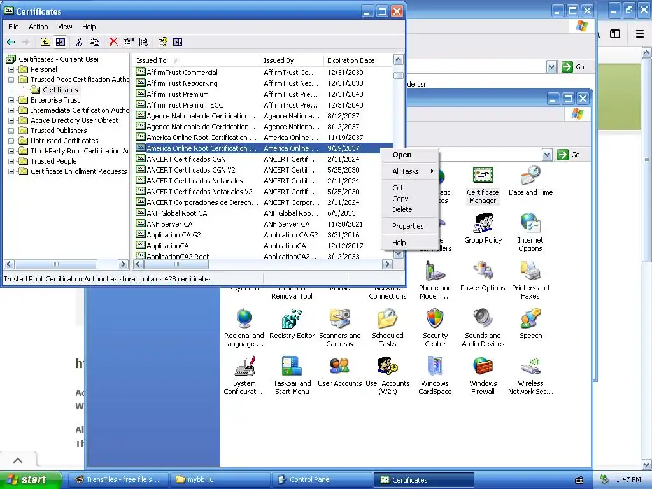This screenshot has width=652, height=489.
Task: Expand the Enterprise Trust node
Action: (x=11, y=100)
